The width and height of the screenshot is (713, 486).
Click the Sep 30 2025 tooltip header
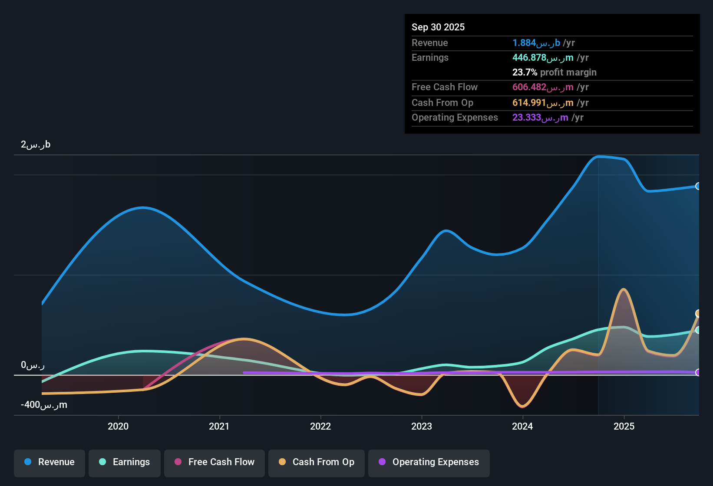tap(438, 27)
